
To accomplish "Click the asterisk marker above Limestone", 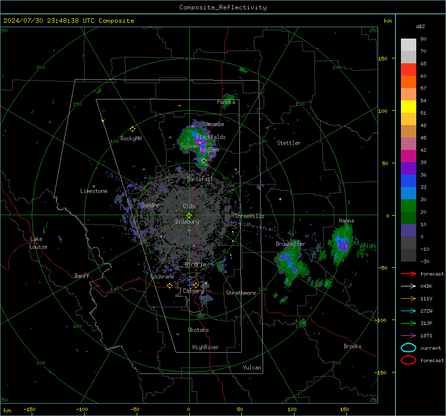I will (94, 186).
